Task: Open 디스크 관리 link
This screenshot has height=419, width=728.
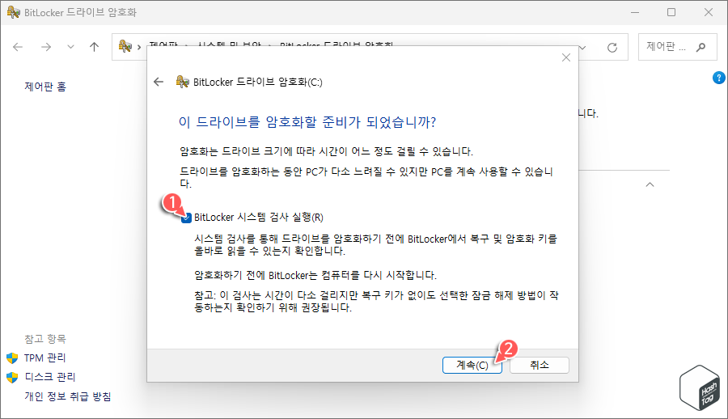Action: [50, 377]
